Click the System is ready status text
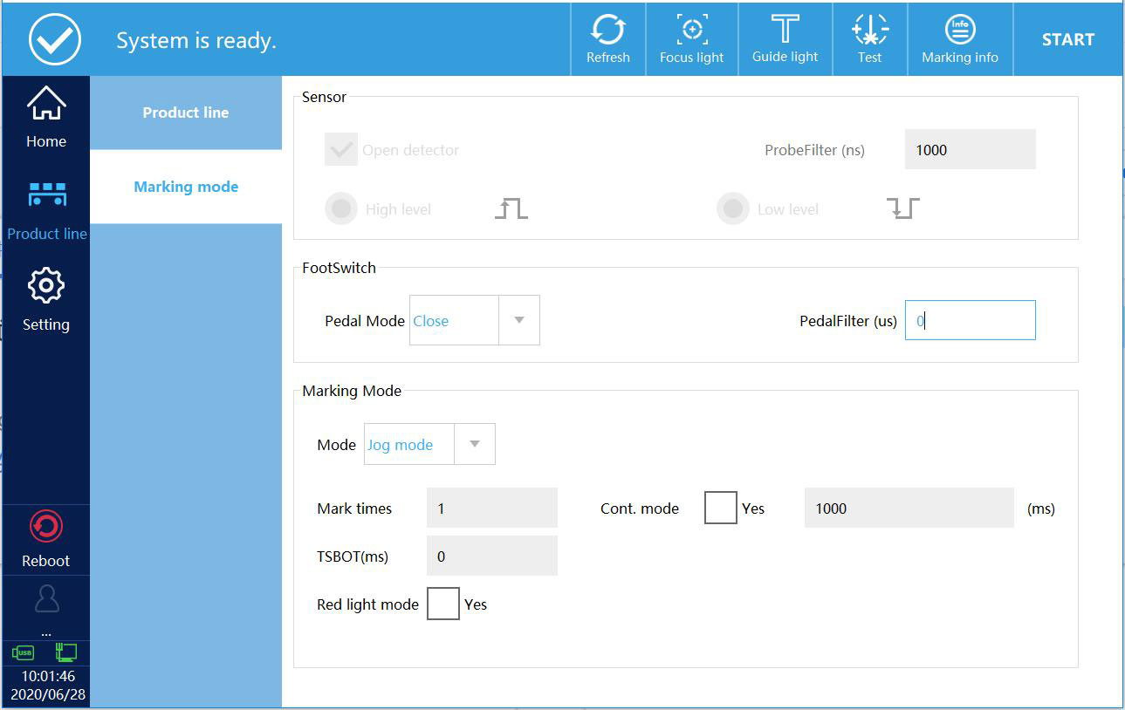The height and width of the screenshot is (710, 1125). (196, 40)
